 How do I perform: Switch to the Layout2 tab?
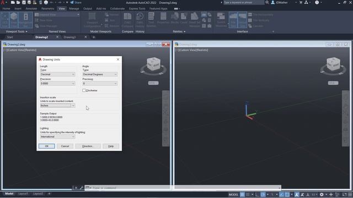pyautogui.click(x=38, y=194)
